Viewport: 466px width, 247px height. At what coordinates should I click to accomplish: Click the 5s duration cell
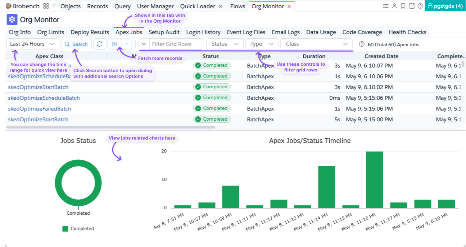[x=337, y=120]
